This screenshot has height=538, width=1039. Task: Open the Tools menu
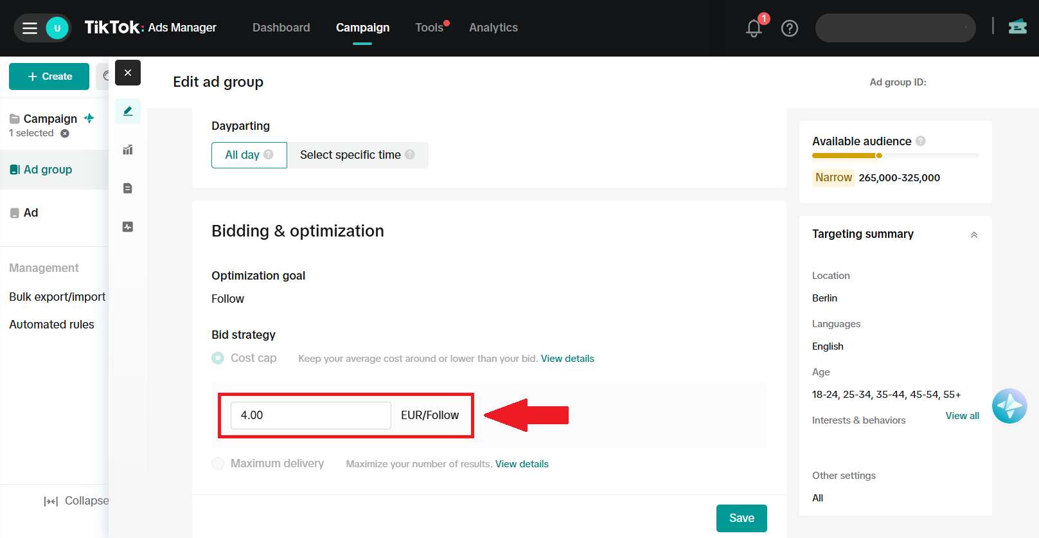(x=429, y=28)
